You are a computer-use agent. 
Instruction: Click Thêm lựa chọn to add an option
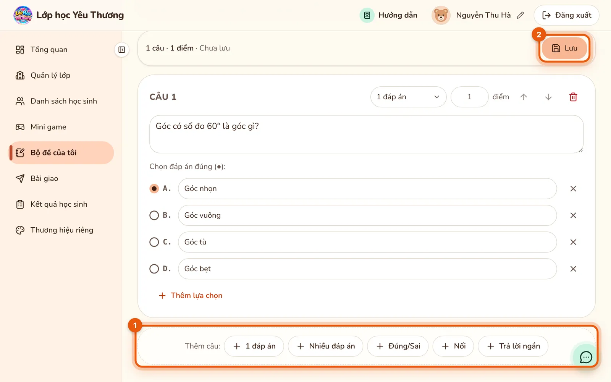pos(190,296)
